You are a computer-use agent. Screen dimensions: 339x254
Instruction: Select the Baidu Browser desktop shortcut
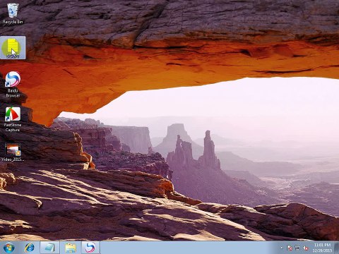point(13,84)
